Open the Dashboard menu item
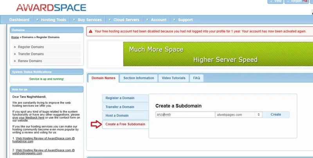Image resolution: width=313 pixels, height=158 pixels. [19, 19]
